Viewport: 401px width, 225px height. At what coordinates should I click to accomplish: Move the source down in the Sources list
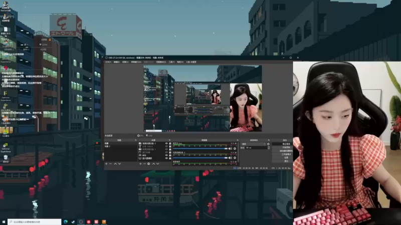tap(158, 164)
